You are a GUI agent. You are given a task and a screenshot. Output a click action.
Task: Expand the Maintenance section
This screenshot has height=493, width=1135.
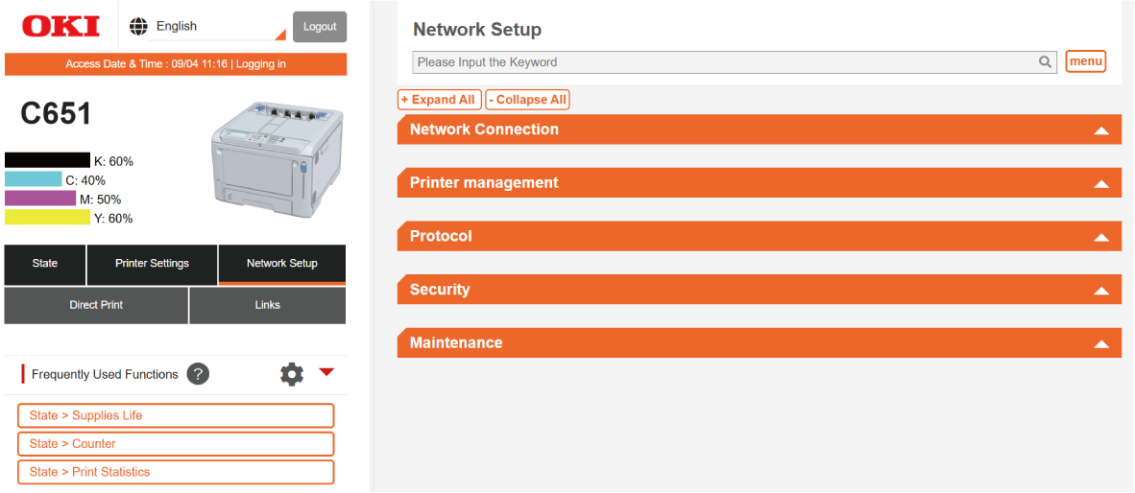[x=759, y=342]
